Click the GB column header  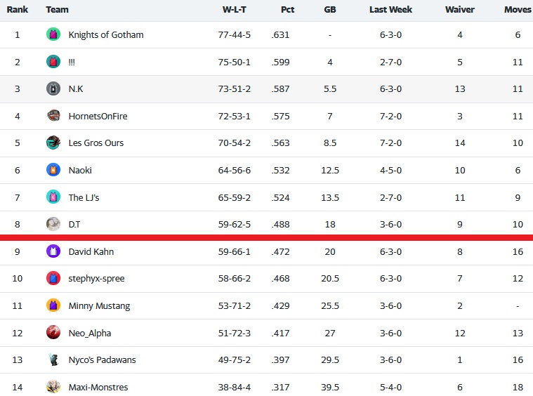point(330,10)
